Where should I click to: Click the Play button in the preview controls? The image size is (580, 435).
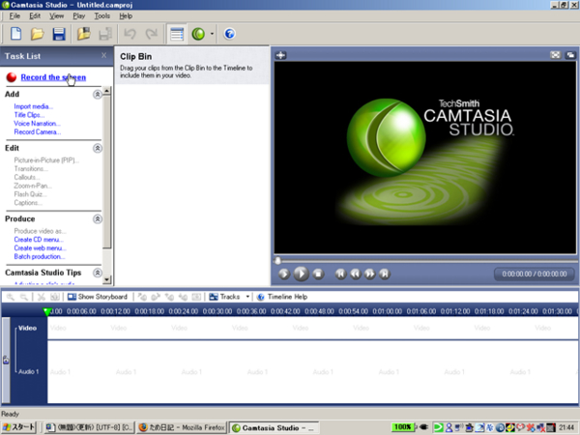click(301, 275)
